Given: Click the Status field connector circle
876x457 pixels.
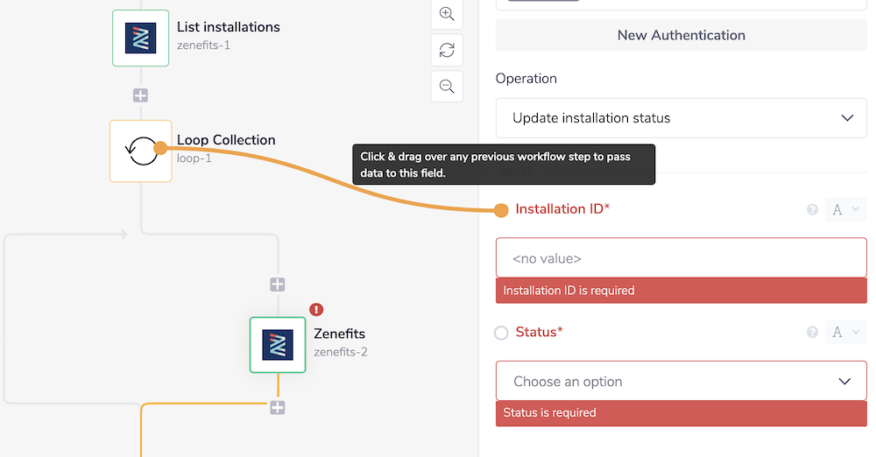Looking at the screenshot, I should tap(501, 333).
